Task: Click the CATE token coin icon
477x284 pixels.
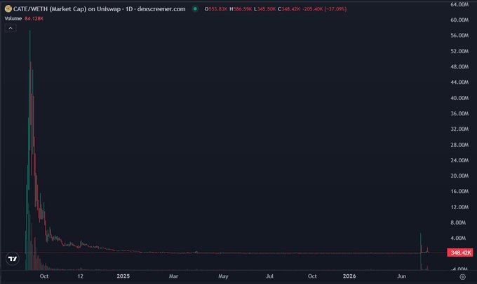Action: [x=8, y=9]
